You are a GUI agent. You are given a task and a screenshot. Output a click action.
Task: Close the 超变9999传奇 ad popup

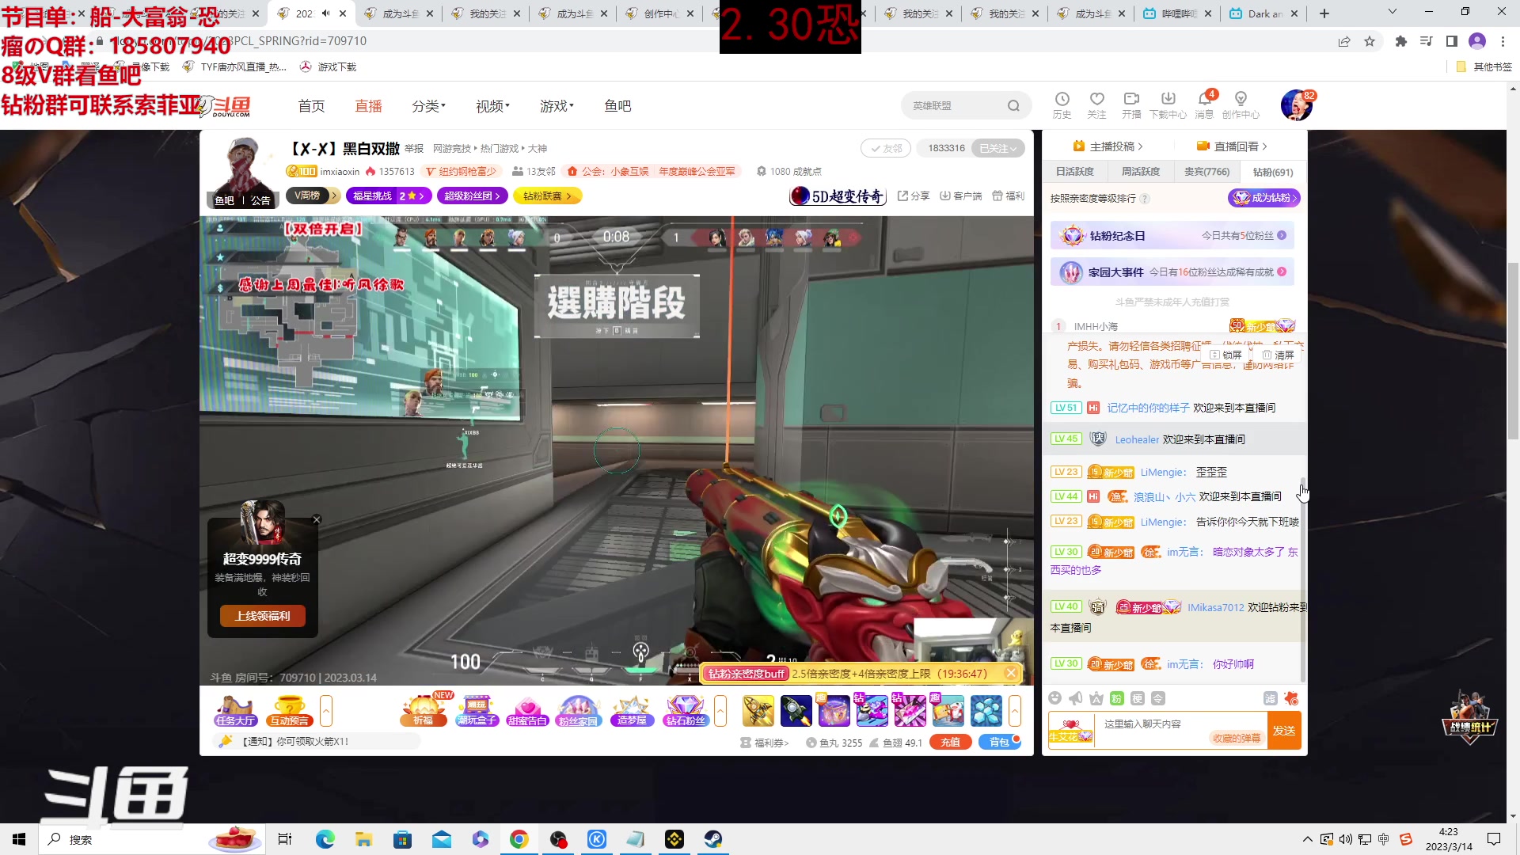point(317,519)
